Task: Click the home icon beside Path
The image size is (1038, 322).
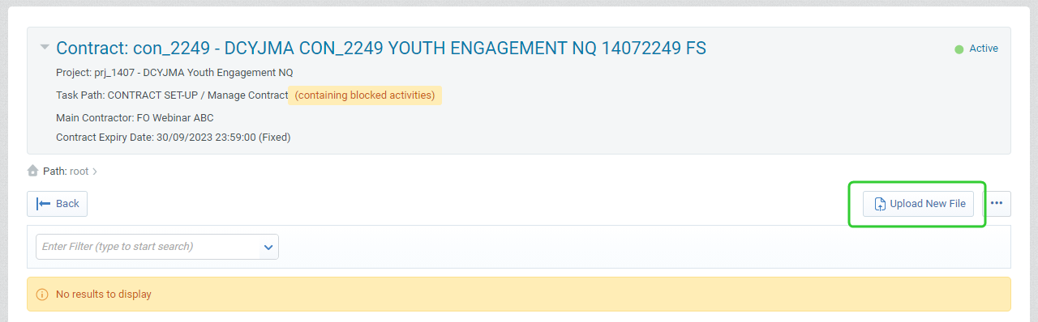Action: [x=32, y=171]
